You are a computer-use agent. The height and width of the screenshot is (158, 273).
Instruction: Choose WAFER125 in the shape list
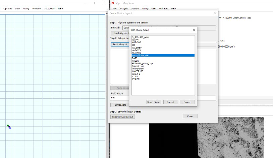(138, 71)
